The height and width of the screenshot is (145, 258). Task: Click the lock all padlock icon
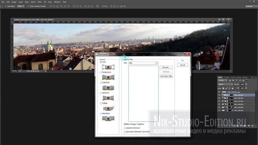tap(233, 88)
